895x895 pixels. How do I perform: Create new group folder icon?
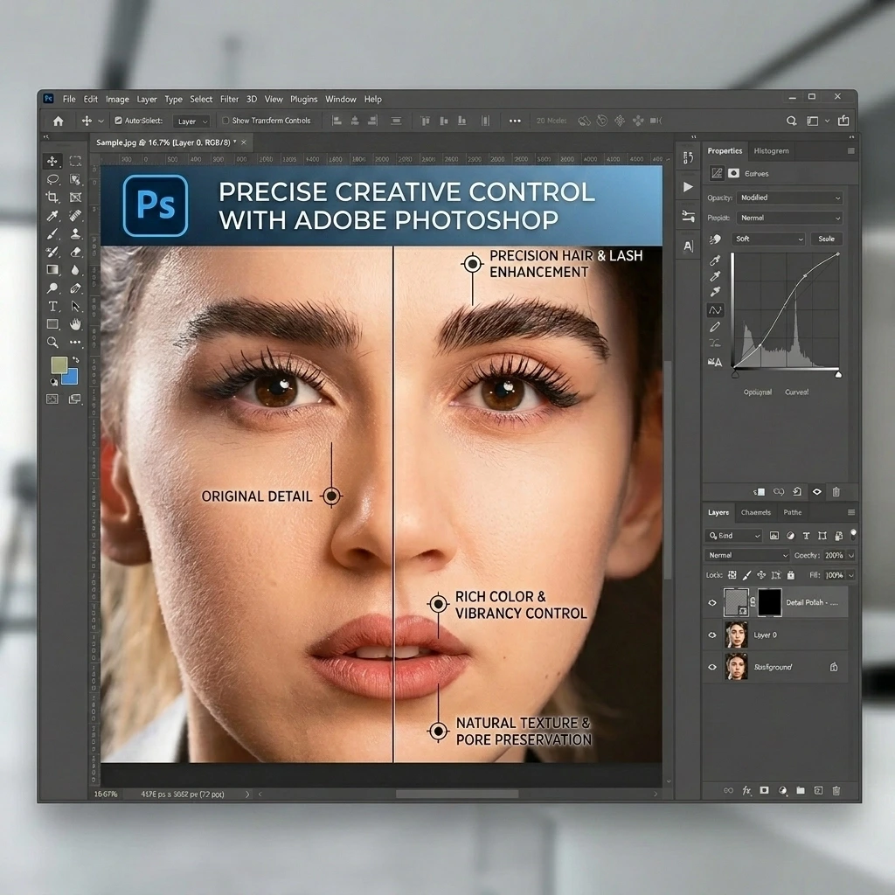(x=801, y=790)
